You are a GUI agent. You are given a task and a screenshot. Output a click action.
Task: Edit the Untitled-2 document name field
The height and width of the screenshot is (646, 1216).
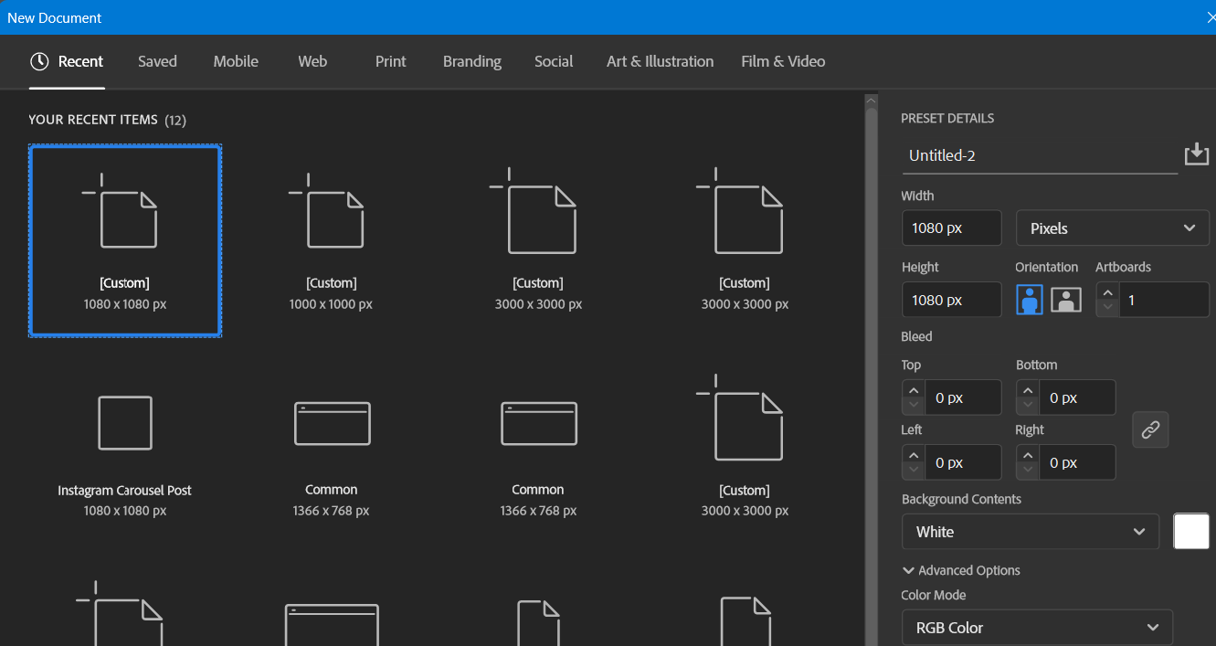[x=1039, y=155]
